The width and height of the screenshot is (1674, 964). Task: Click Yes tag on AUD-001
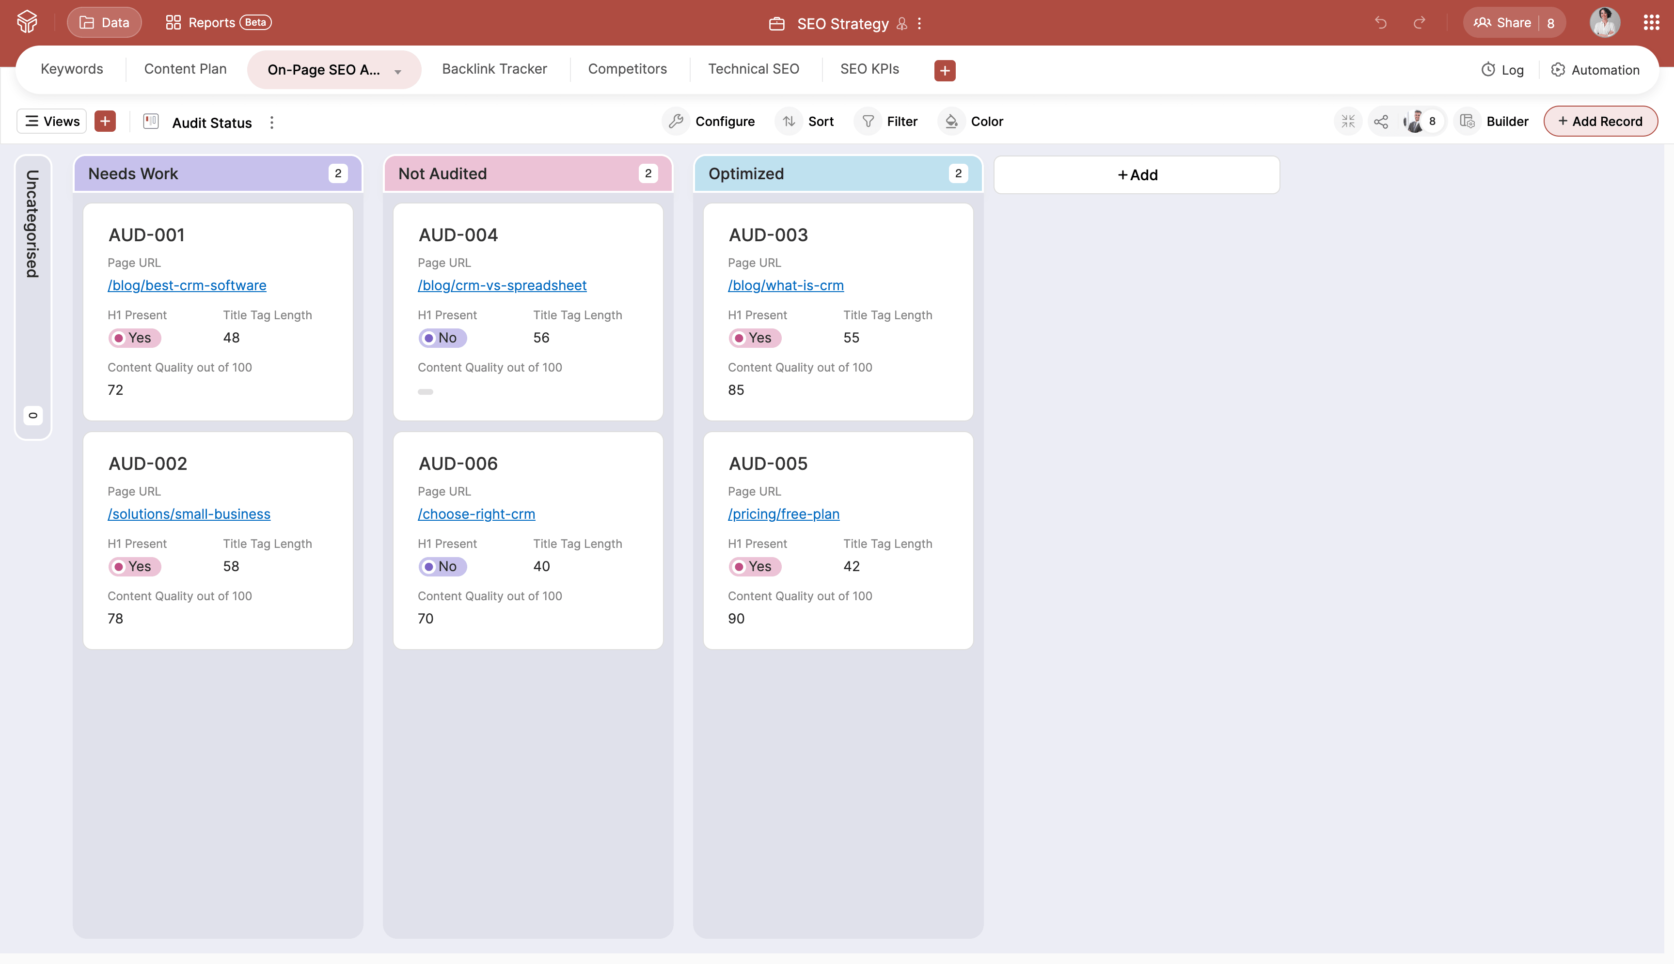[x=134, y=338]
